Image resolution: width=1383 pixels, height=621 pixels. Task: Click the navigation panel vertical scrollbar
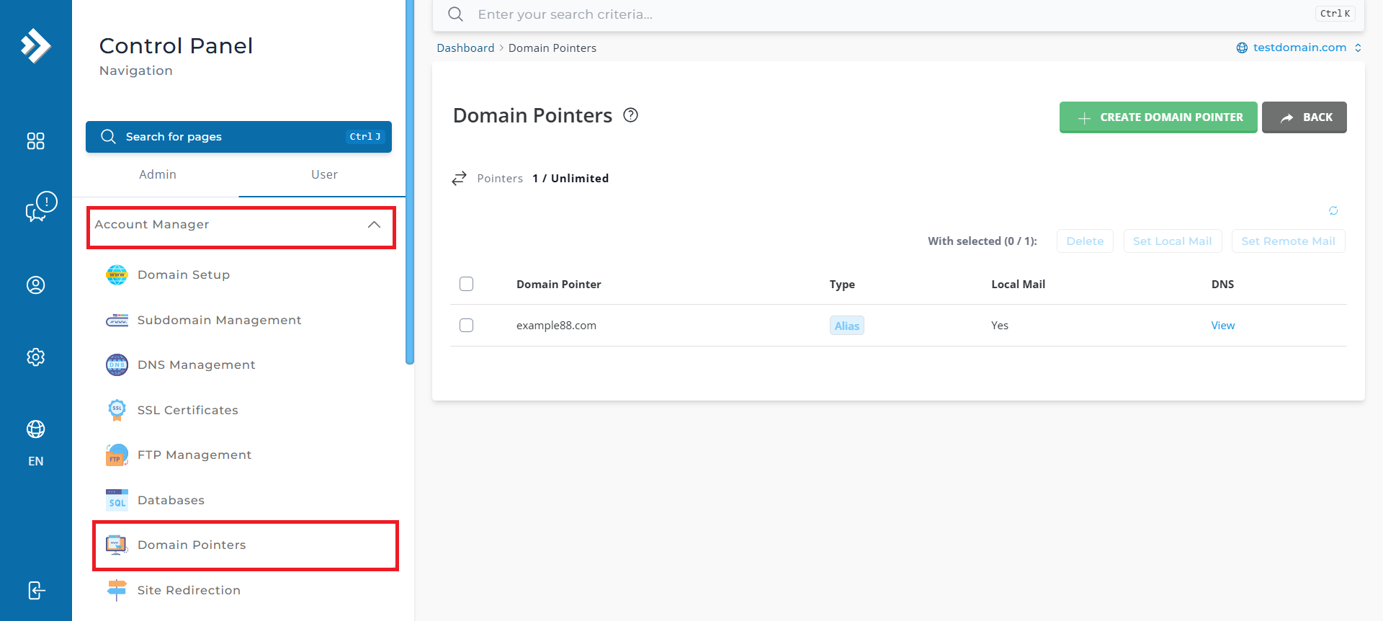coord(410,180)
